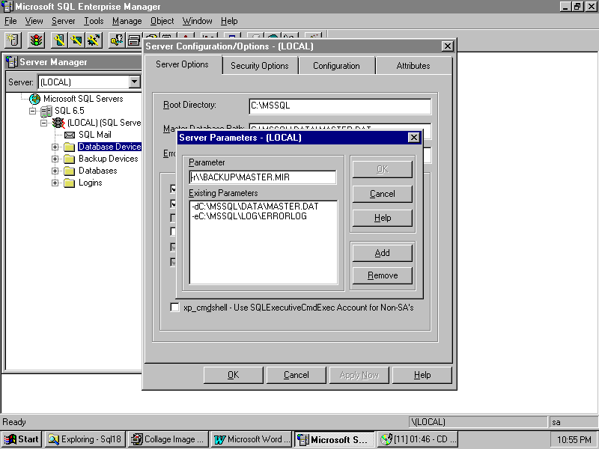Select the Backup Devices folder icon
This screenshot has height=449, width=599.
point(70,159)
